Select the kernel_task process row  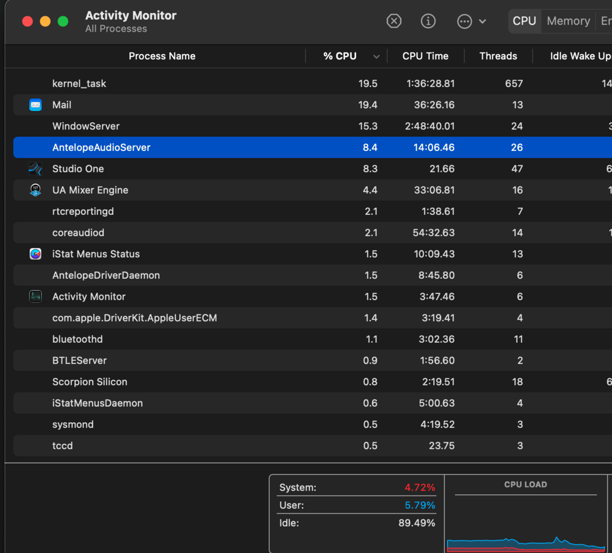coord(313,84)
